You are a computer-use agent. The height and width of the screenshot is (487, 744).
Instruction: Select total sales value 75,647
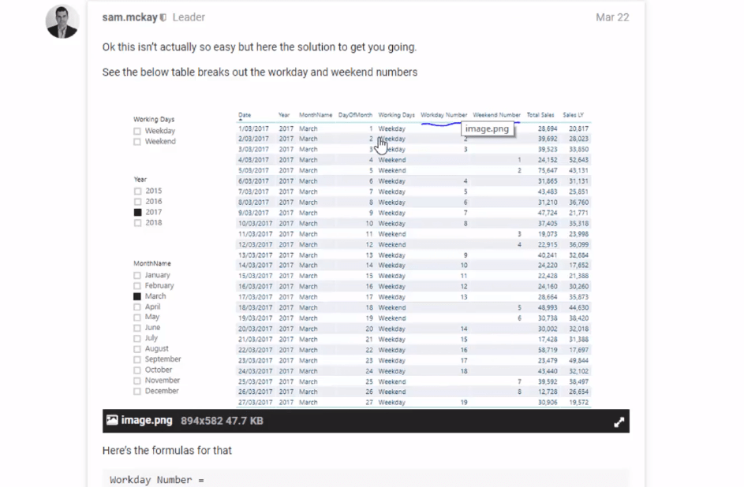548,170
